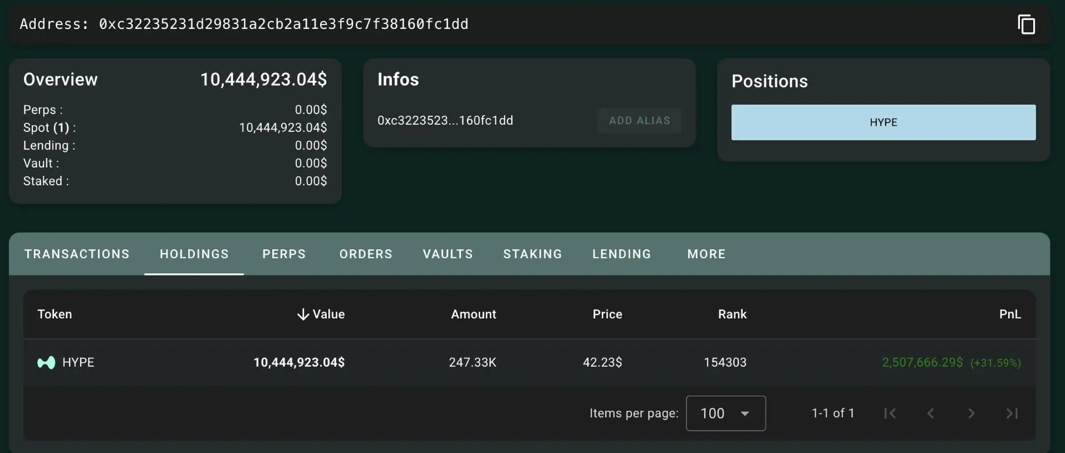Click the HYPE rank 154303
This screenshot has height=453, width=1065.
pyautogui.click(x=725, y=363)
